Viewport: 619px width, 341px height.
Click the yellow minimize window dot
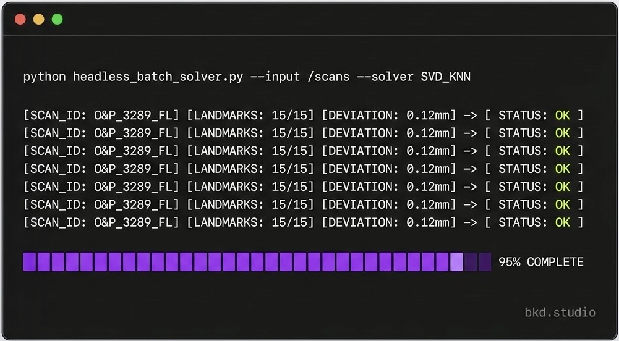click(x=39, y=19)
